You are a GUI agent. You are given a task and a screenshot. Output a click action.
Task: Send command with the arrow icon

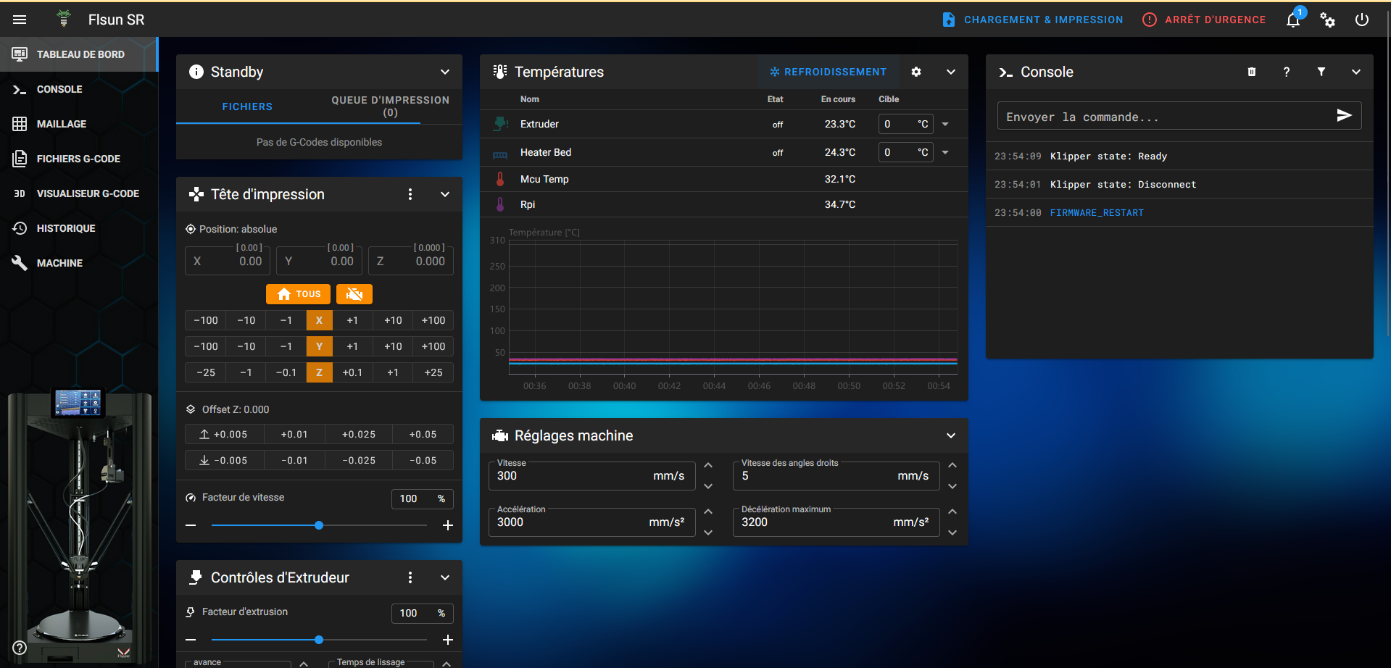pos(1344,115)
